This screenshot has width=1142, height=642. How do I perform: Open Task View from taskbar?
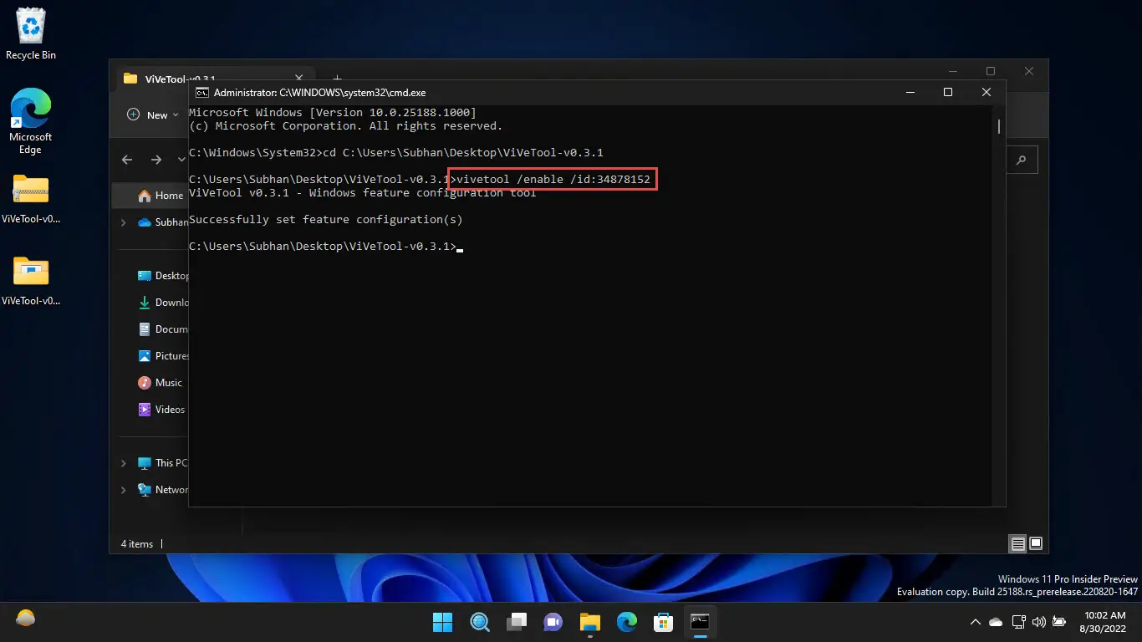point(517,621)
